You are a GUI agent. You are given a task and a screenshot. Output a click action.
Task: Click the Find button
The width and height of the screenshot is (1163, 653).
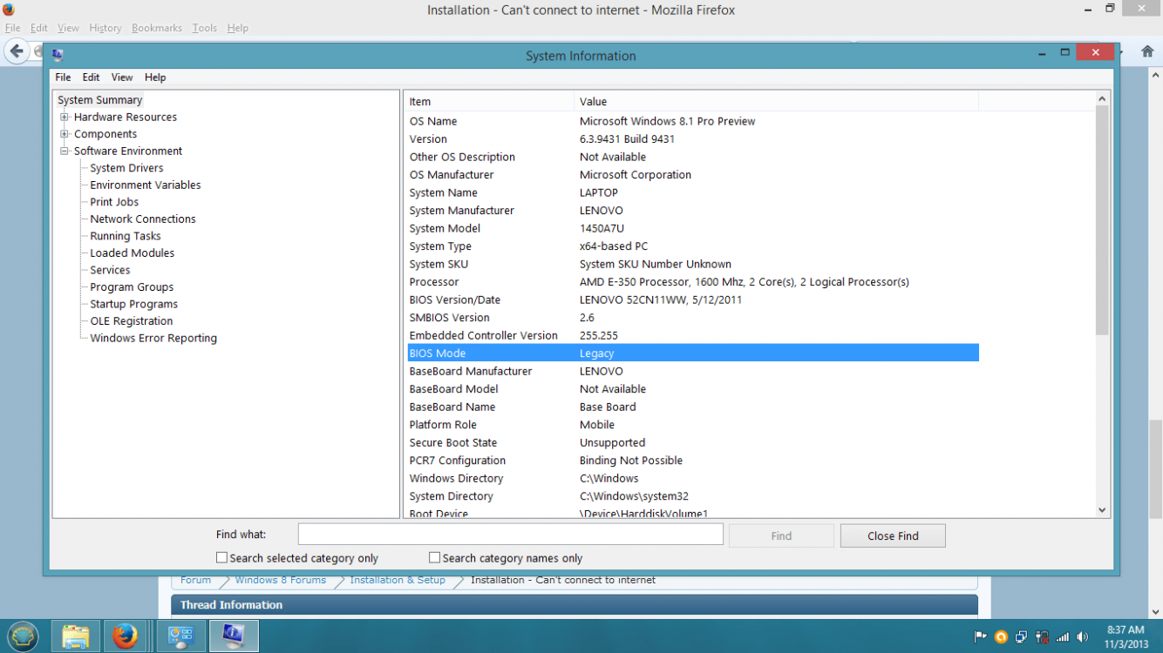point(781,535)
